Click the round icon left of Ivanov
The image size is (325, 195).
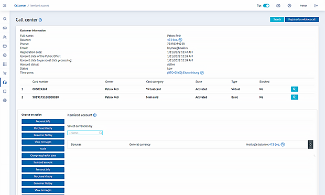289,6
